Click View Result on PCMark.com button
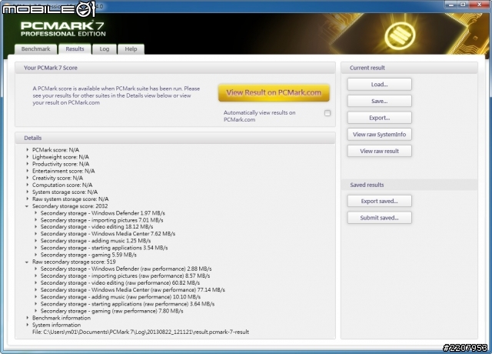492x354 pixels. (274, 92)
